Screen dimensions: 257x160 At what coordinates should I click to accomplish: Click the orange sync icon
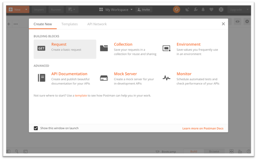(x=177, y=10)
